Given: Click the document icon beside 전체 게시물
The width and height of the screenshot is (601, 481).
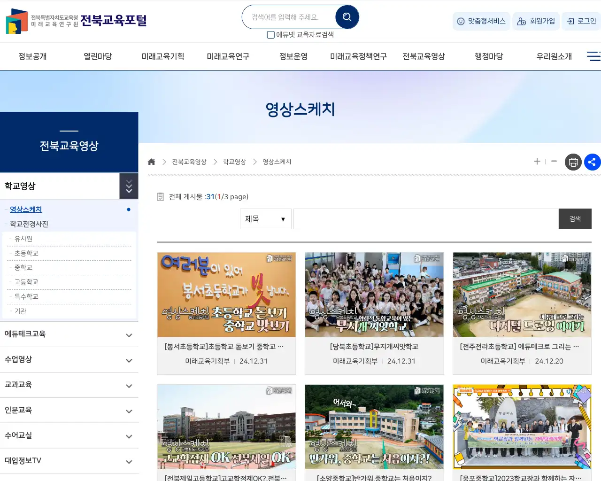Looking at the screenshot, I should coord(160,197).
